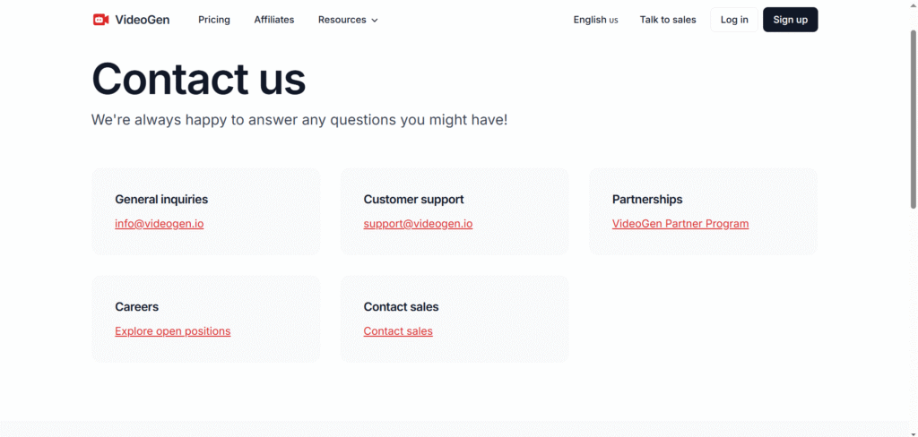Click the chevron arrow next to Resources
918x437 pixels.
(375, 21)
